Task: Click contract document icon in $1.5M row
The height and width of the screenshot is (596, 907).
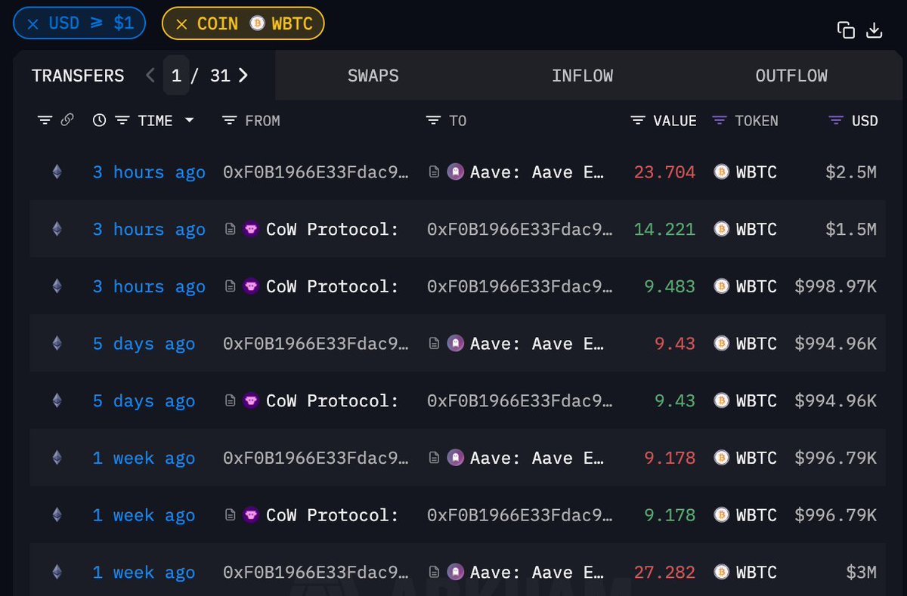Action: [x=231, y=229]
